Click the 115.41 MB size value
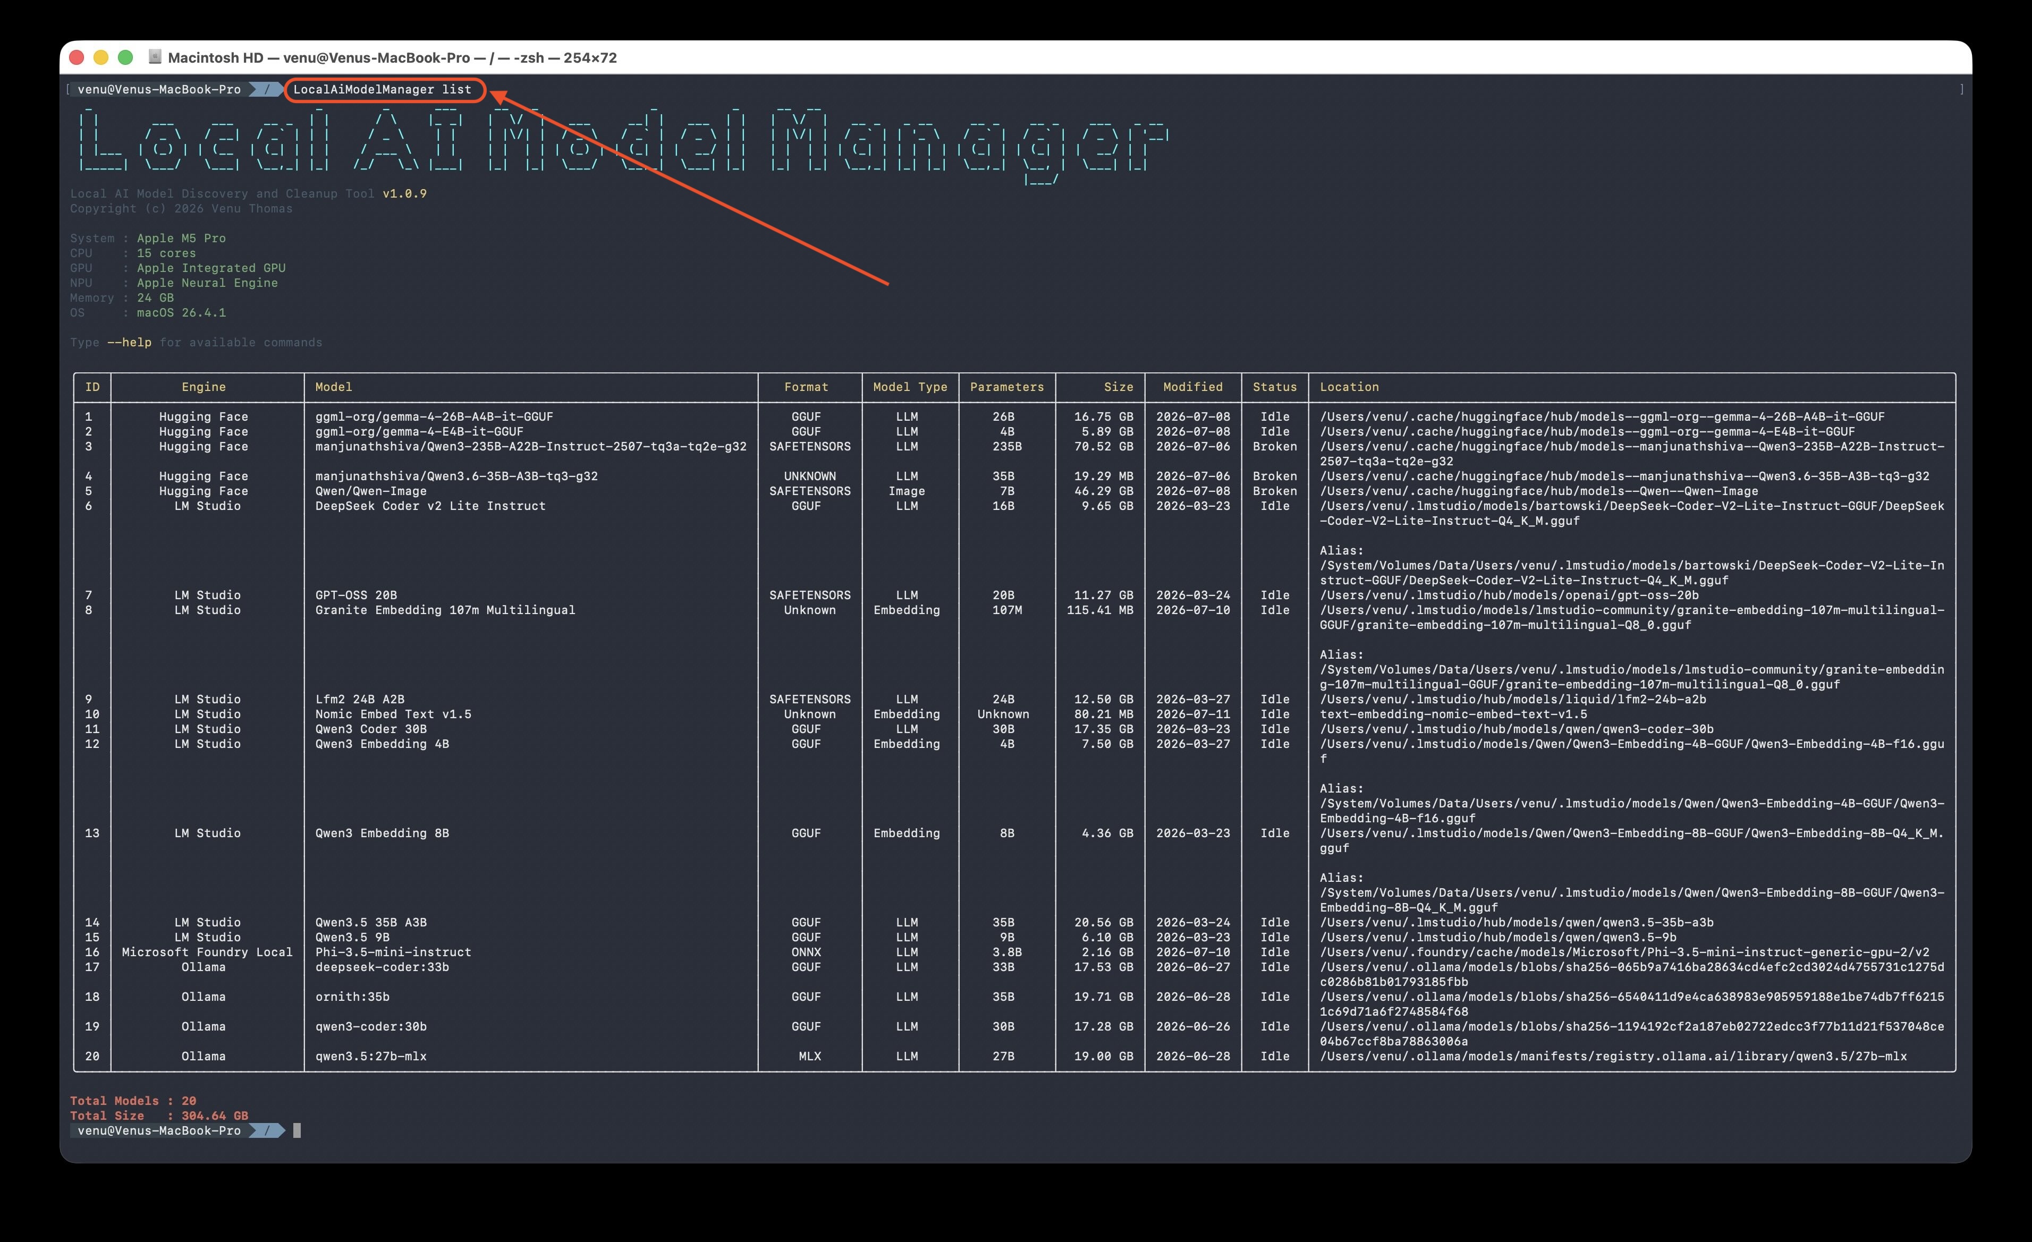The width and height of the screenshot is (2032, 1242). (1100, 609)
